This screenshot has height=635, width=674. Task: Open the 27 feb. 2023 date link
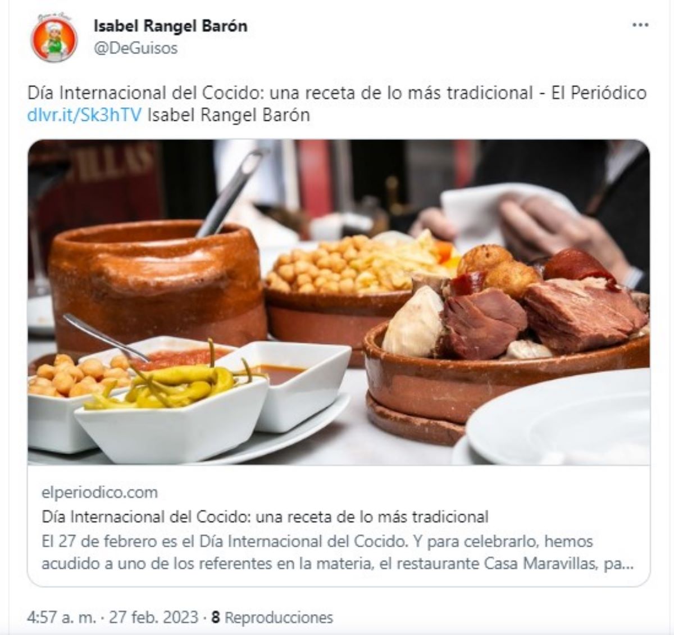pos(153,617)
